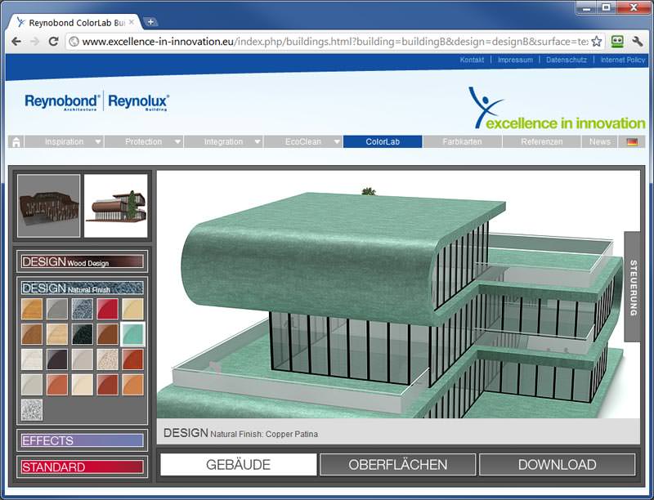This screenshot has width=654, height=500.
Task: Click the Kontakt link
Action: point(472,60)
